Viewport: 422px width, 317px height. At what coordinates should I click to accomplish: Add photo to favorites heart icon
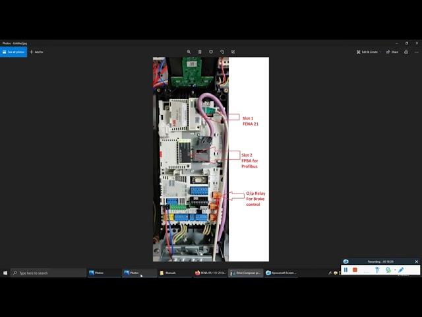pyautogui.click(x=211, y=52)
